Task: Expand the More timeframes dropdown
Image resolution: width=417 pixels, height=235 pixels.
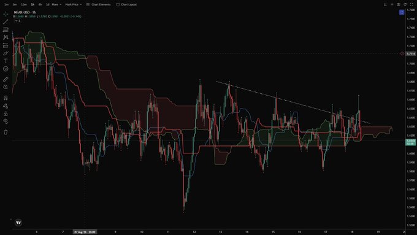Action: (x=56, y=4)
